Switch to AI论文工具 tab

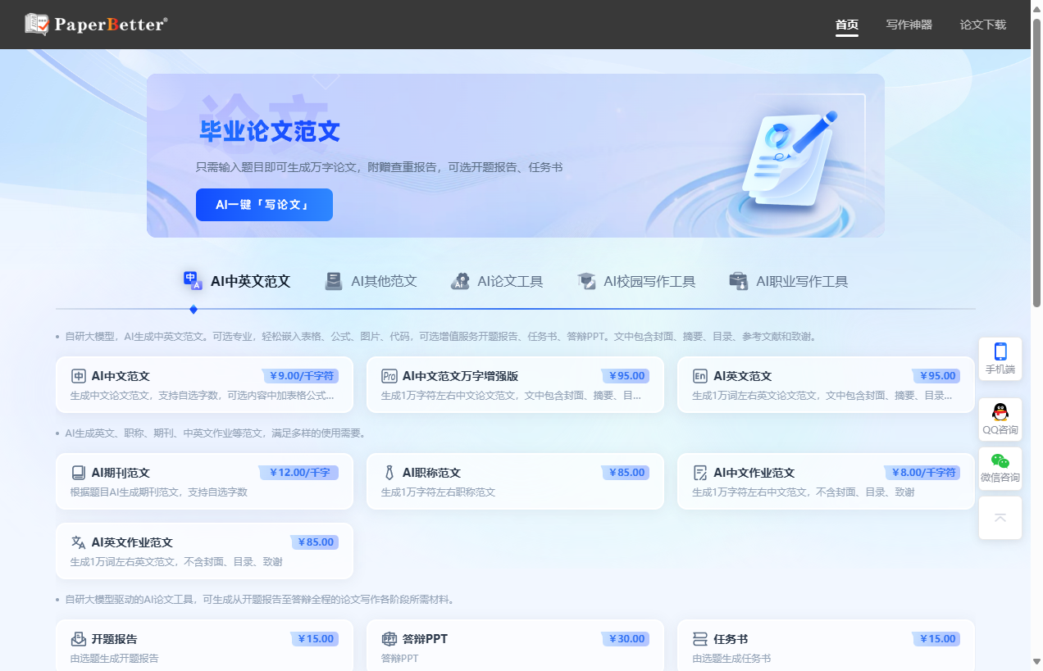click(x=497, y=281)
